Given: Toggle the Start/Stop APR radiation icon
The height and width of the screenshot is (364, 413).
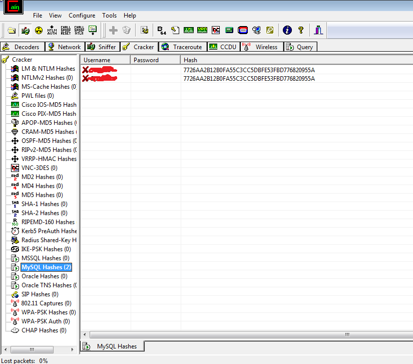Looking at the screenshot, I should pyautogui.click(x=39, y=30).
